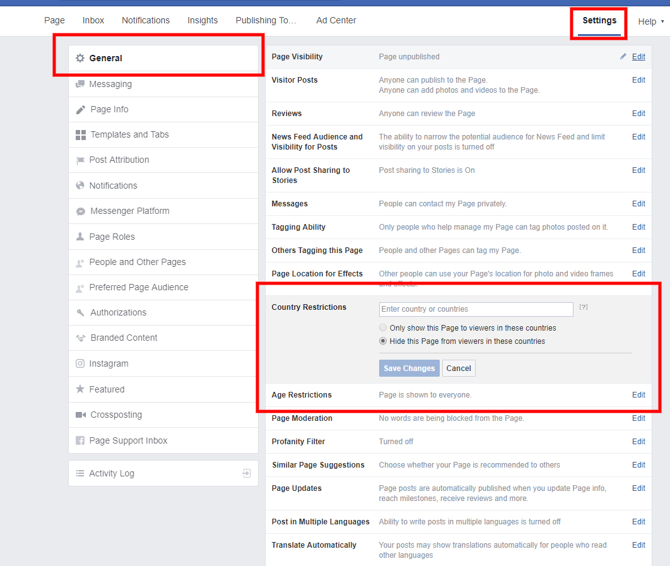Click the Post Attribution flag icon

pyautogui.click(x=80, y=160)
